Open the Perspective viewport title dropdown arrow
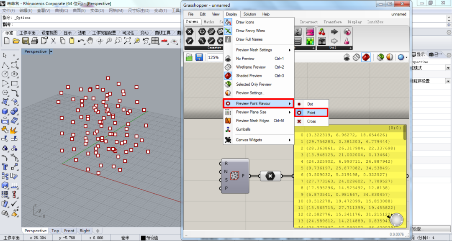This screenshot has height=241, width=452. pos(51,51)
